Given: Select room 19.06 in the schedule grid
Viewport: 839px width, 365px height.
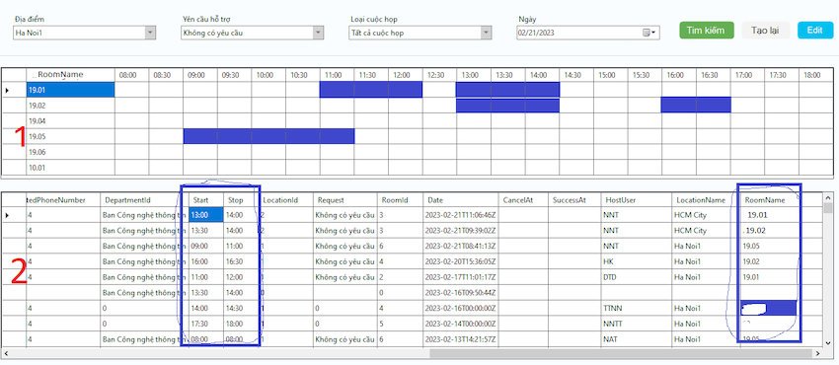Looking at the screenshot, I should pos(71,152).
